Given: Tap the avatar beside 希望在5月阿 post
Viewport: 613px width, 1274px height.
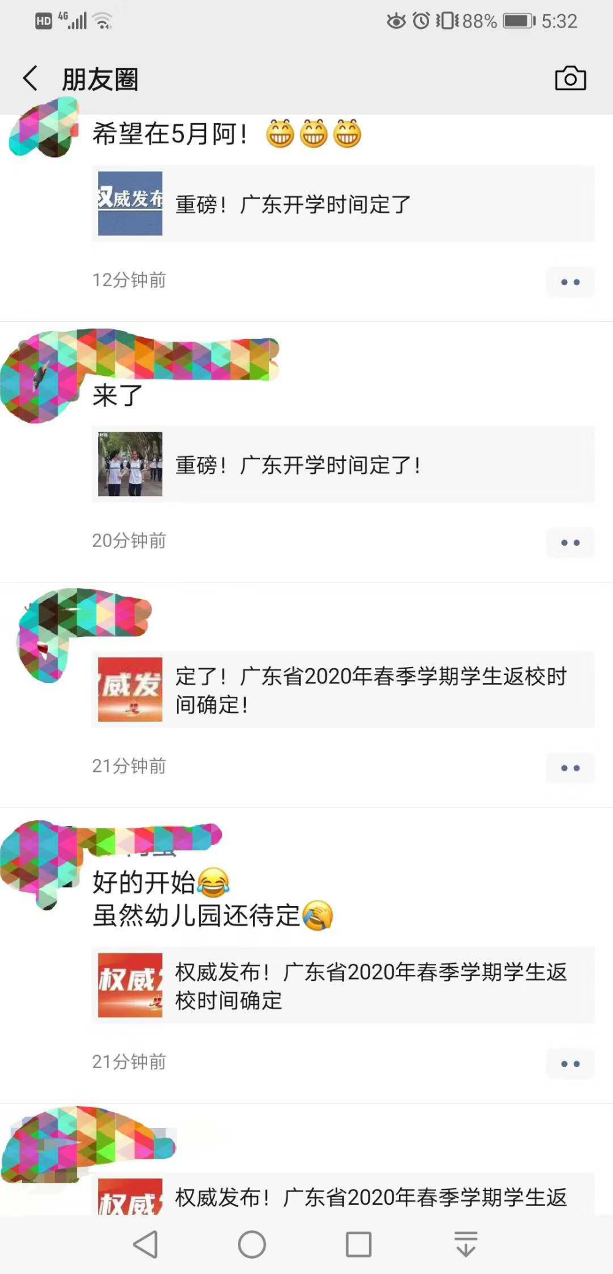Looking at the screenshot, I should (x=44, y=130).
